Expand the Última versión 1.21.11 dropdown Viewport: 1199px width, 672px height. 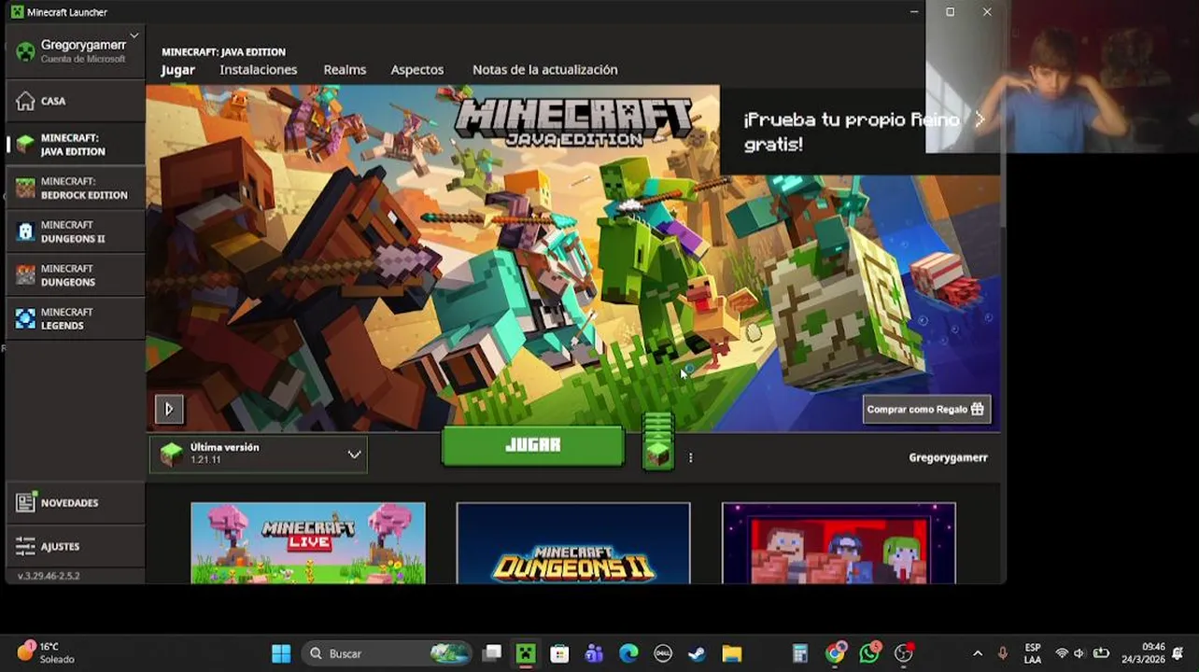pos(259,455)
